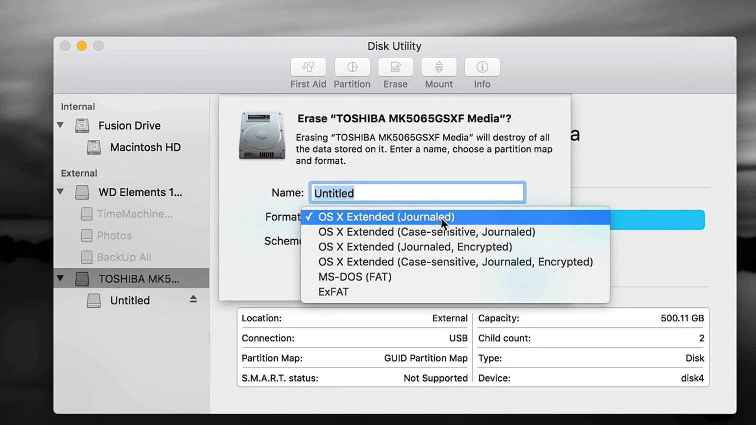Collapse the WD Elements disclosure triangle
The width and height of the screenshot is (756, 425).
[x=60, y=192]
